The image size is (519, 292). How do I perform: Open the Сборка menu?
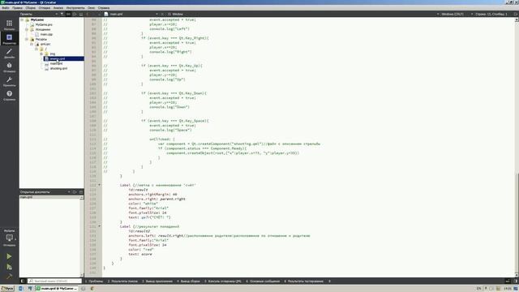tap(31, 7)
